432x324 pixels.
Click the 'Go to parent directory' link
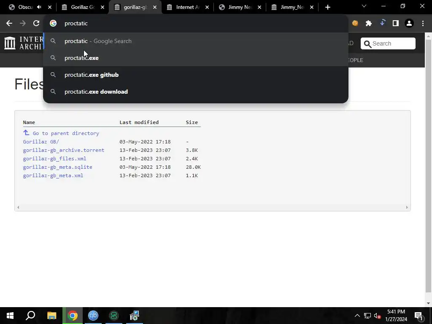(66, 133)
